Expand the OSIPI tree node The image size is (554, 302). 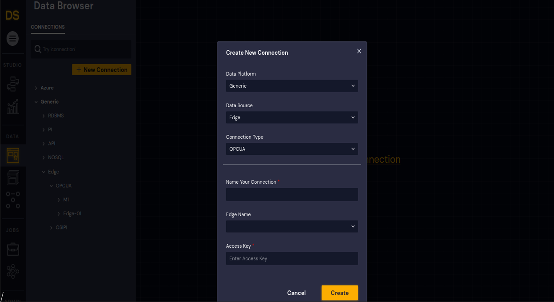pyautogui.click(x=51, y=228)
